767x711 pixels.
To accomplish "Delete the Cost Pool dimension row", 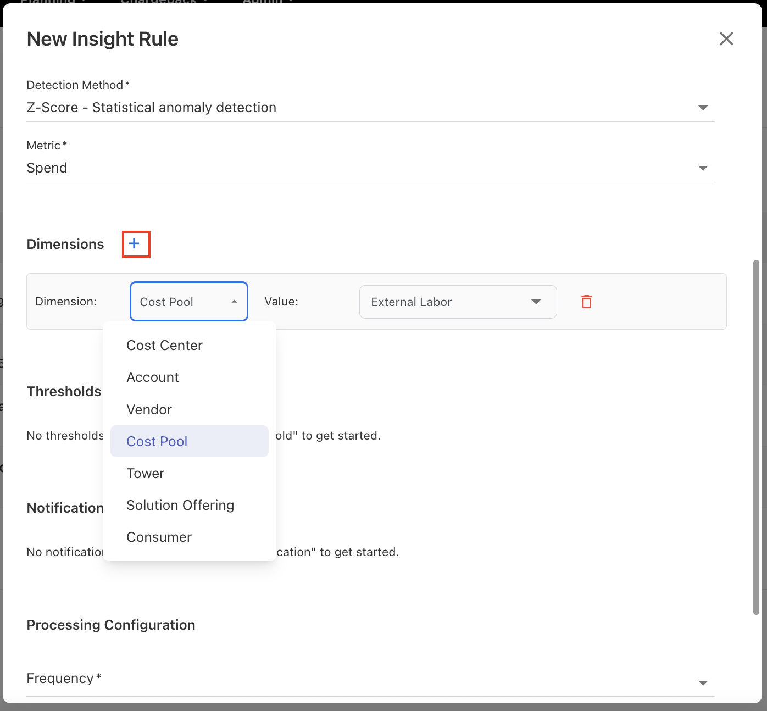I will tap(586, 302).
